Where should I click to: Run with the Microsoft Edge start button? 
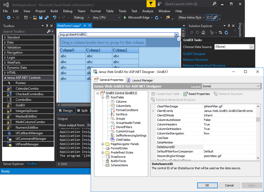(125, 18)
